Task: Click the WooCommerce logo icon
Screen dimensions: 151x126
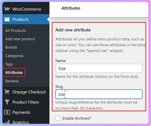Action: (7, 9)
